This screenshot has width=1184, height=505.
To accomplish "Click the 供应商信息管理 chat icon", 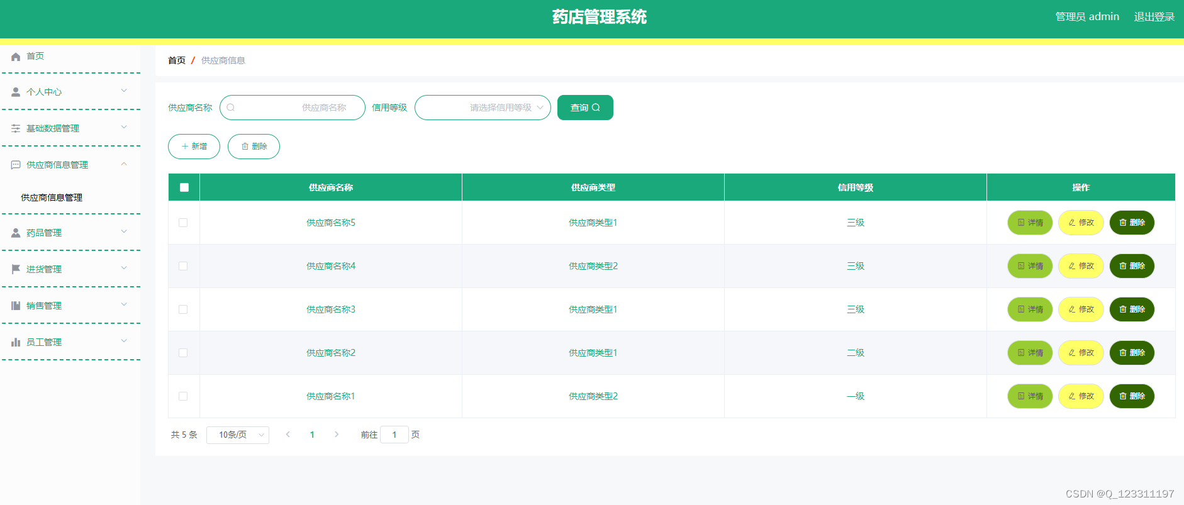I will (x=16, y=165).
